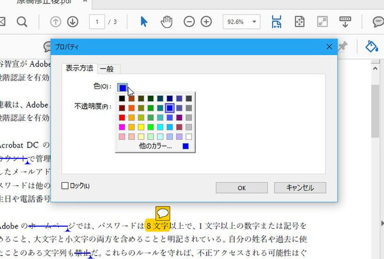Pick the bright red swatch
The width and height of the screenshot is (384, 259).
pyautogui.click(x=122, y=118)
